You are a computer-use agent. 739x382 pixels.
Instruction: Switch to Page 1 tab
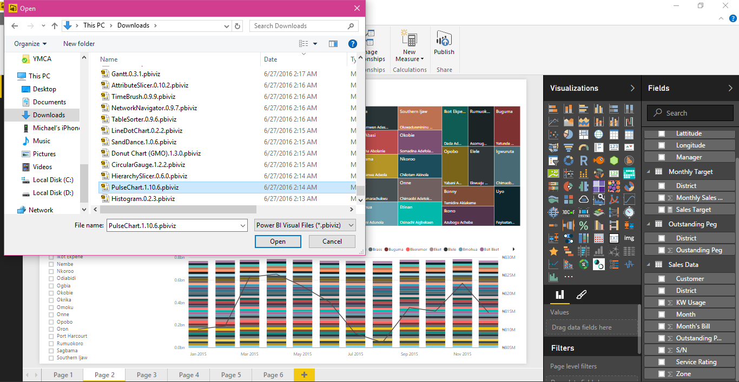(x=63, y=375)
